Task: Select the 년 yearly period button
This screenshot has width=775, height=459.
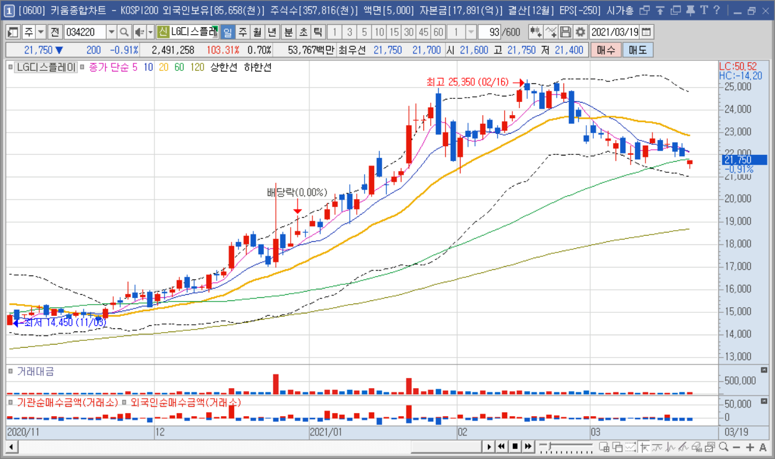Action: coord(271,32)
